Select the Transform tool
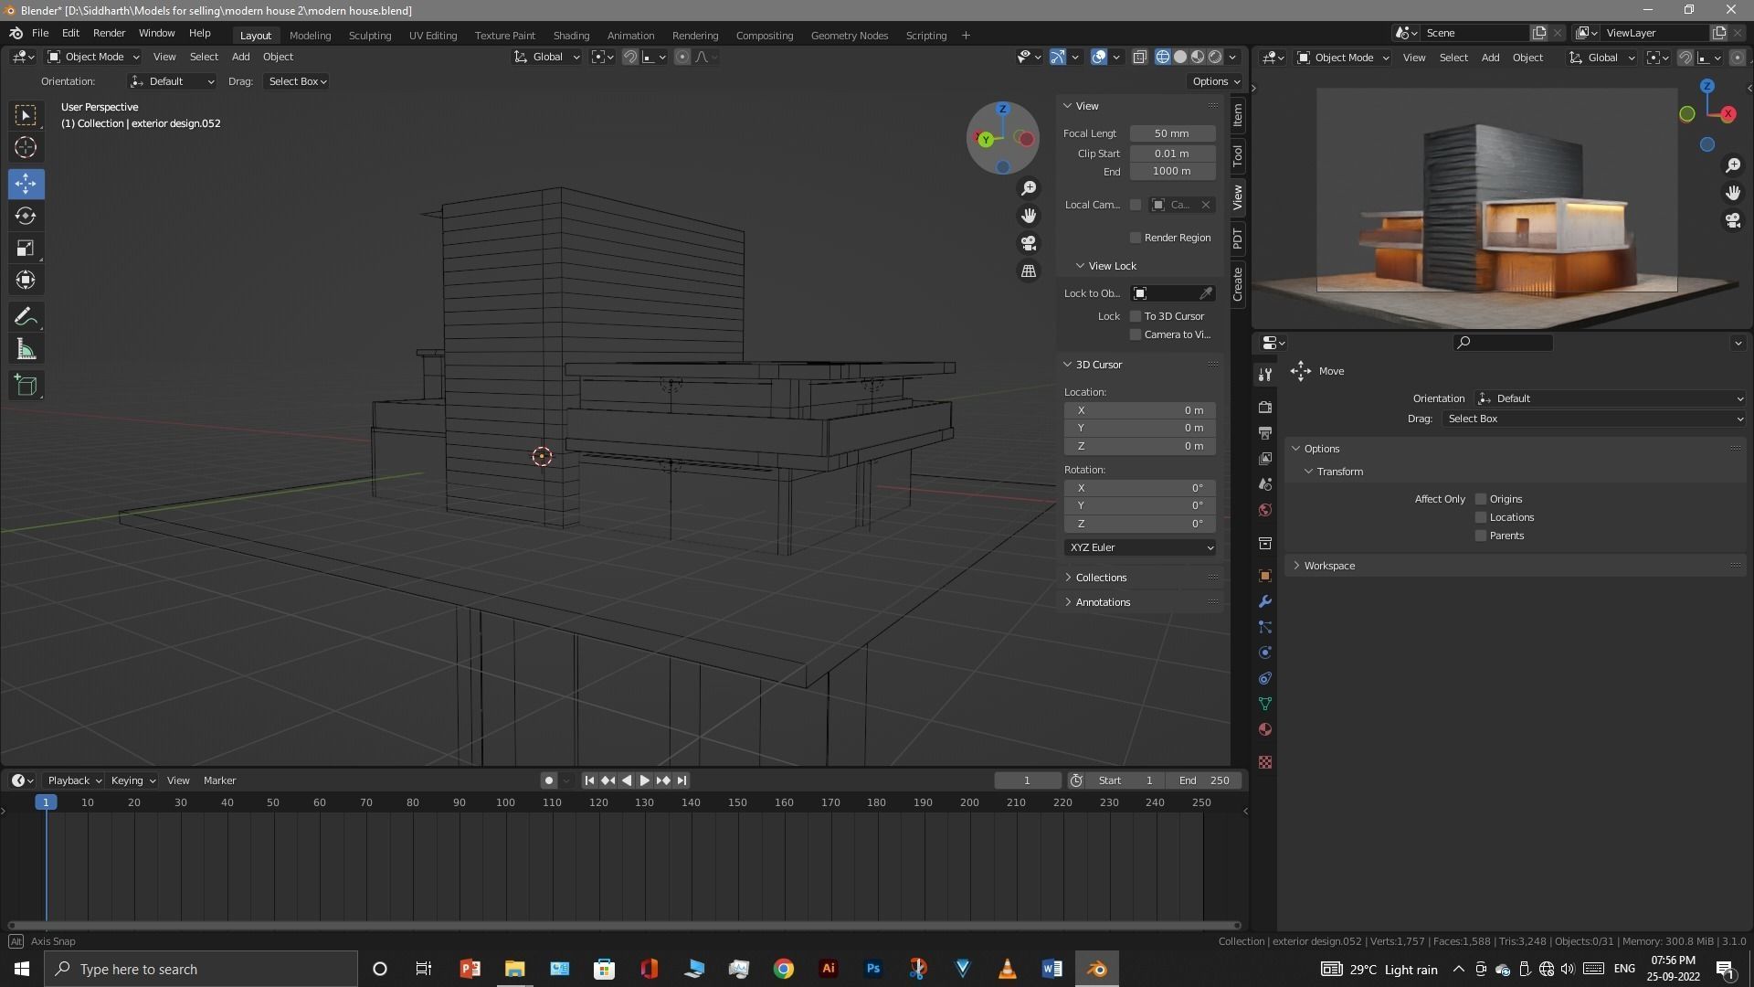 coord(26,280)
